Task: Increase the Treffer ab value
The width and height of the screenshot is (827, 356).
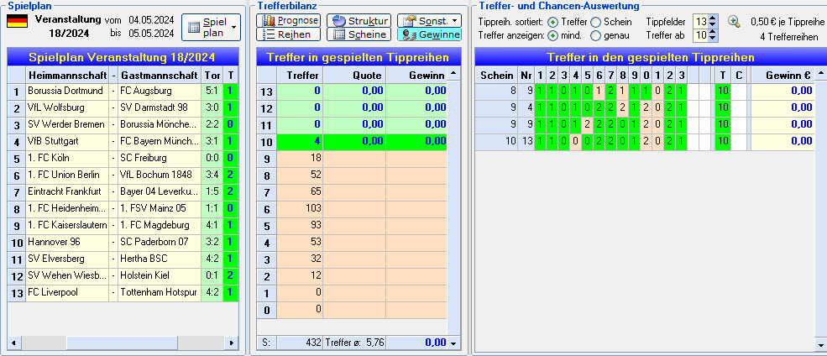Action: [713, 32]
